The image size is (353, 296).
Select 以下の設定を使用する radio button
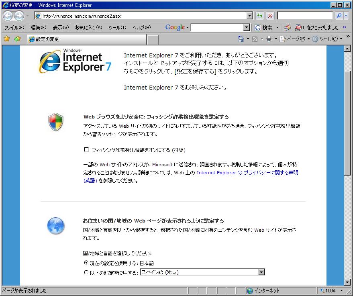tap(86, 272)
